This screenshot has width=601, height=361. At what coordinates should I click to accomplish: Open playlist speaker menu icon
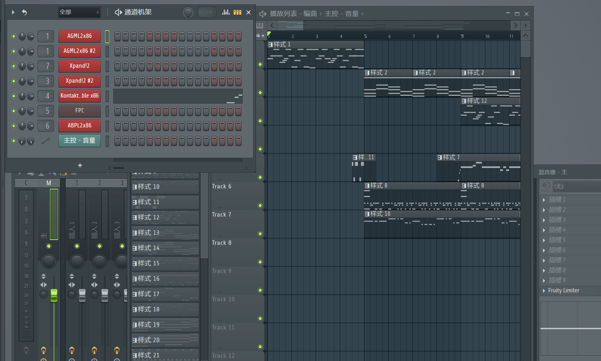pyautogui.click(x=263, y=14)
